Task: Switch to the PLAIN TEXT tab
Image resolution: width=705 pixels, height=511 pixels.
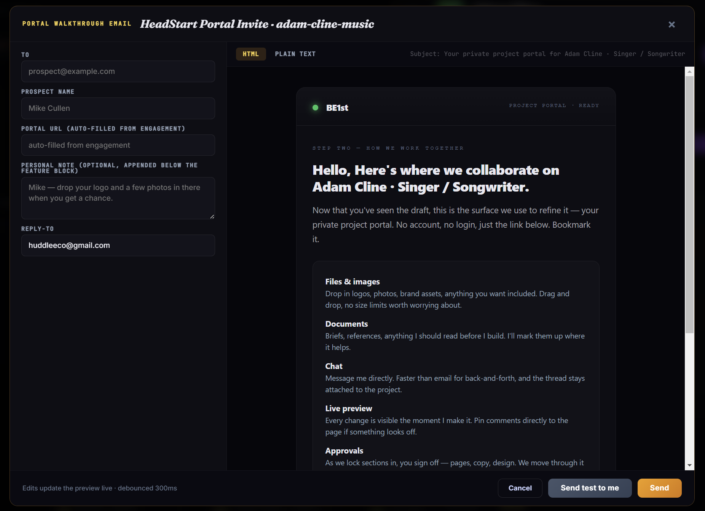Action: 295,54
